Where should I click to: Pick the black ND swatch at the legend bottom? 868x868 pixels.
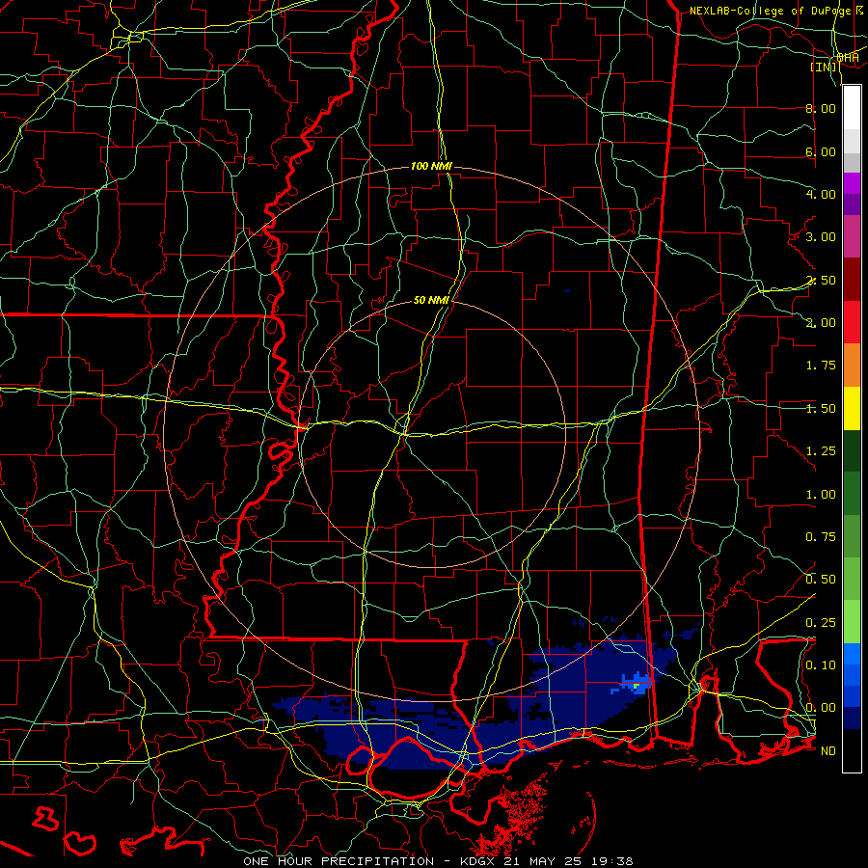tap(852, 750)
